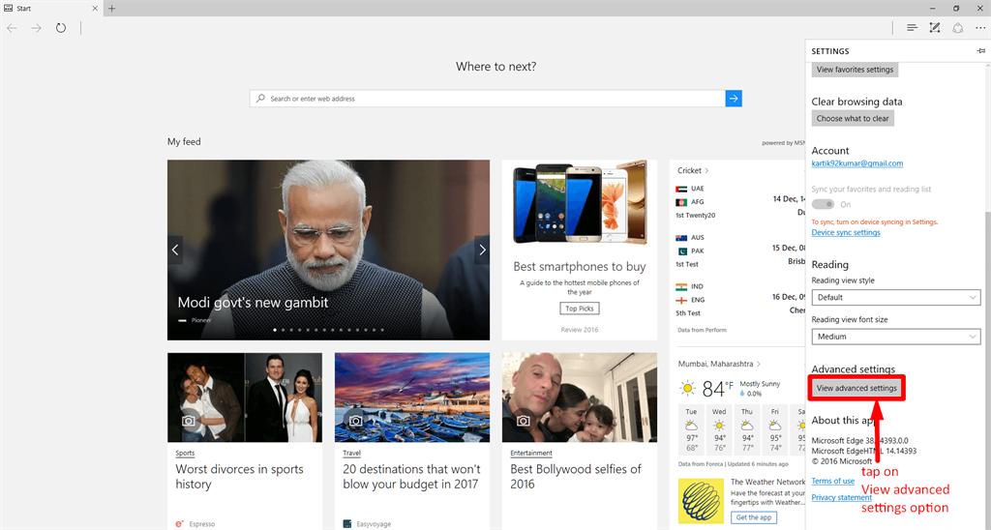This screenshot has width=991, height=530.
Task: Refresh the page with the reload icon
Action: [61, 28]
